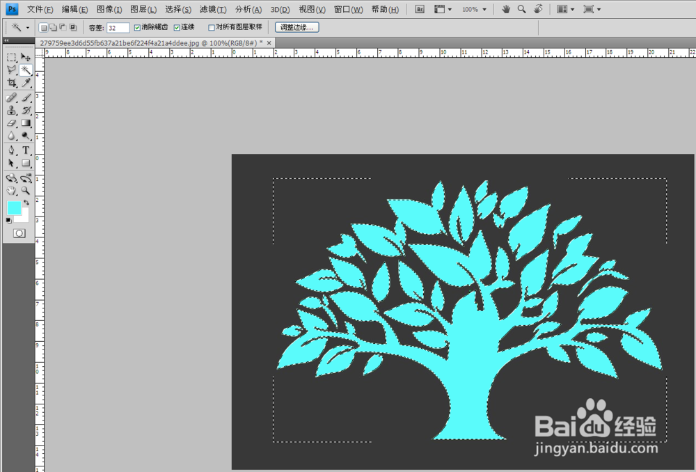
Task: Pick the Hand tool in toolbox
Action: click(12, 191)
